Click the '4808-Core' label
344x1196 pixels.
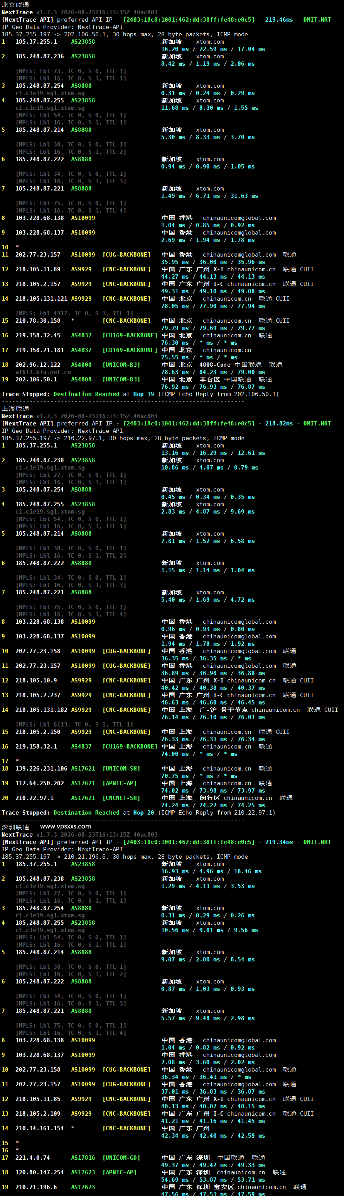coord(215,365)
